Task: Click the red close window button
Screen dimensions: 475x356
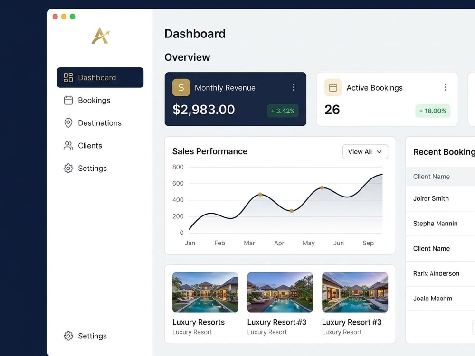Action: pyautogui.click(x=55, y=16)
